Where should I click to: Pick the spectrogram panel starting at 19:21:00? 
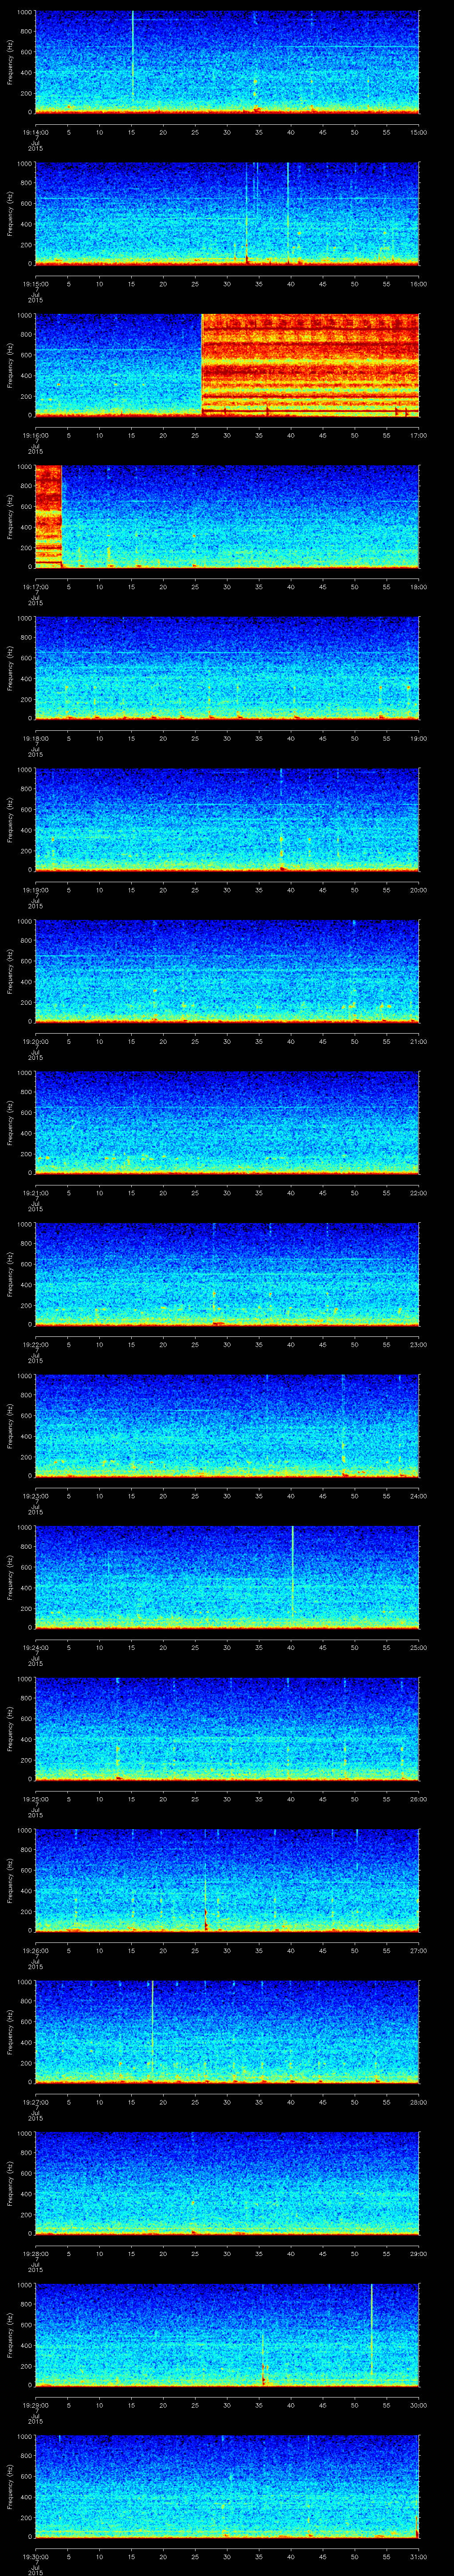227,1122
